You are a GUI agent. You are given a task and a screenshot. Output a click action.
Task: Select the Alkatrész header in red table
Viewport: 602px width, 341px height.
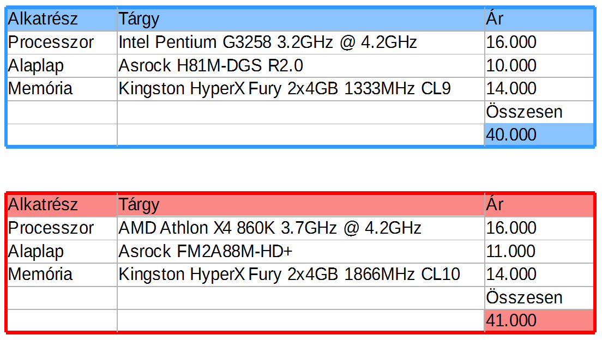pyautogui.click(x=43, y=205)
